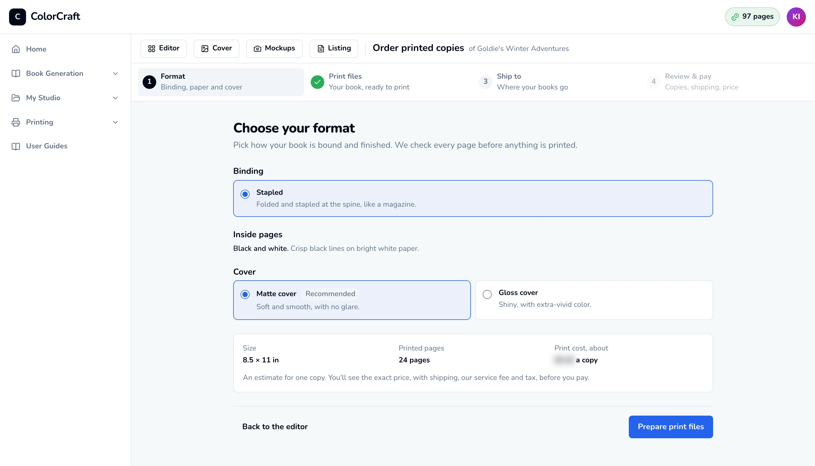The image size is (815, 466).
Task: Select the Matte cover radio button
Action: point(245,294)
